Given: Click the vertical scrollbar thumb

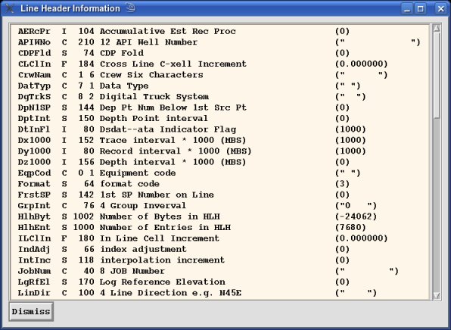Looking at the screenshot, I should [x=437, y=76].
